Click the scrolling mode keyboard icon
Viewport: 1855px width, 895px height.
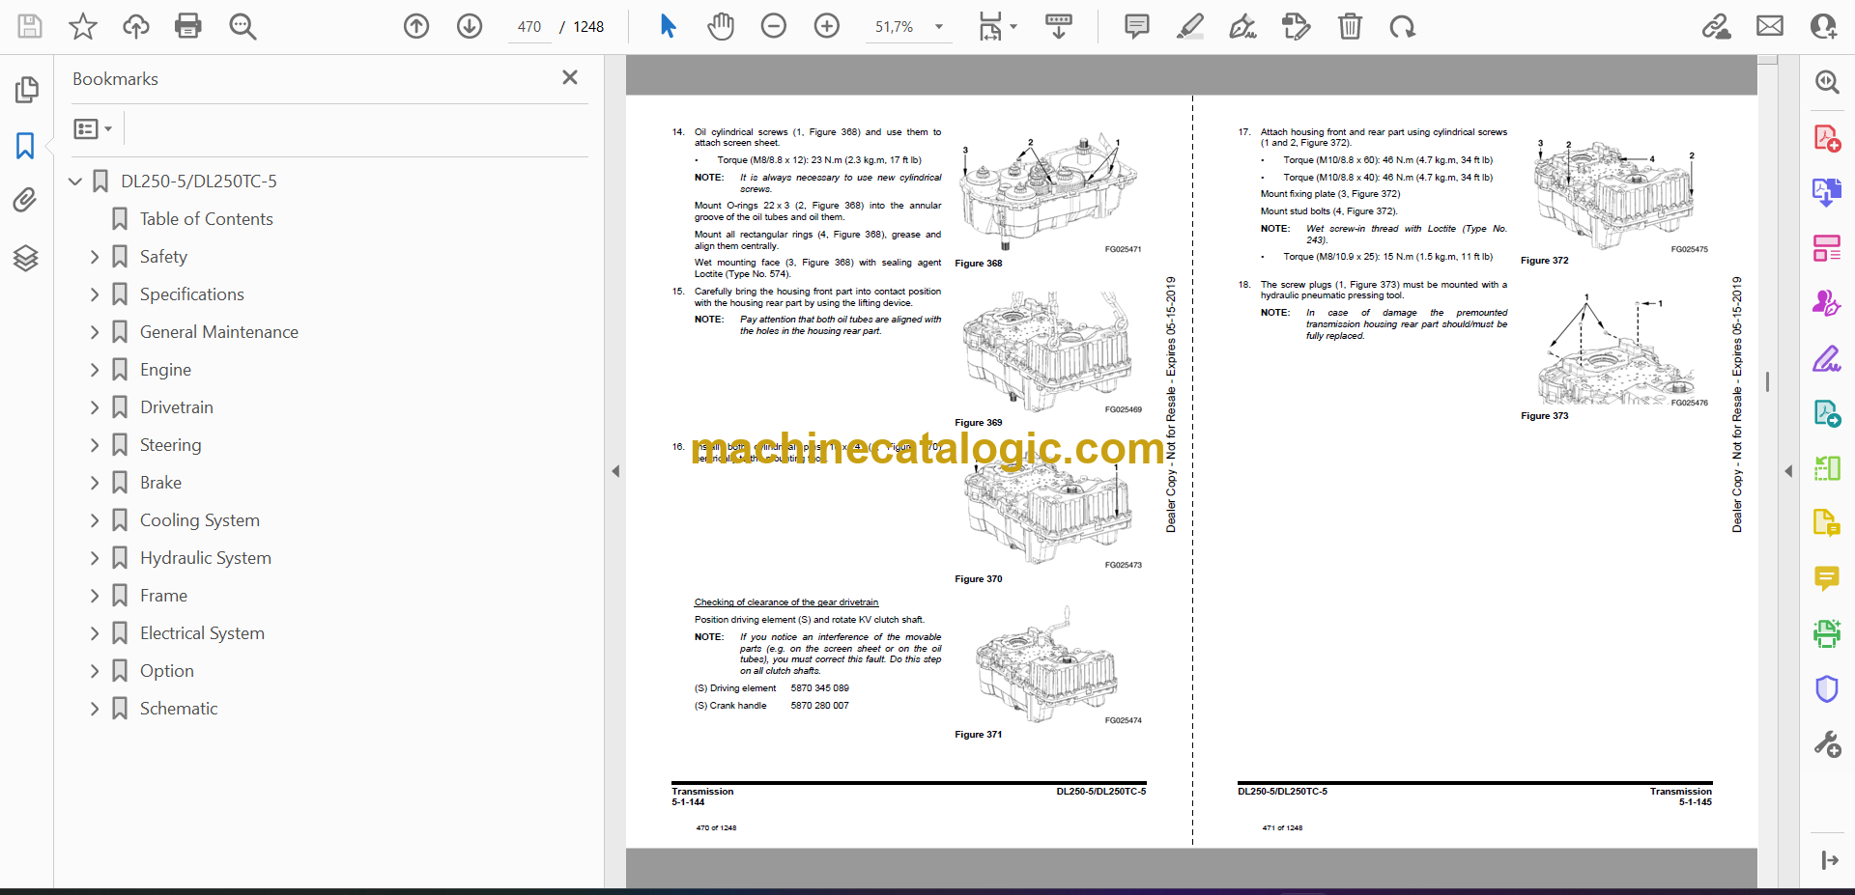[x=1059, y=26]
